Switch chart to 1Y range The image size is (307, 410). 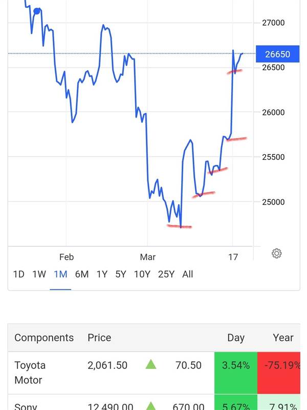(102, 274)
